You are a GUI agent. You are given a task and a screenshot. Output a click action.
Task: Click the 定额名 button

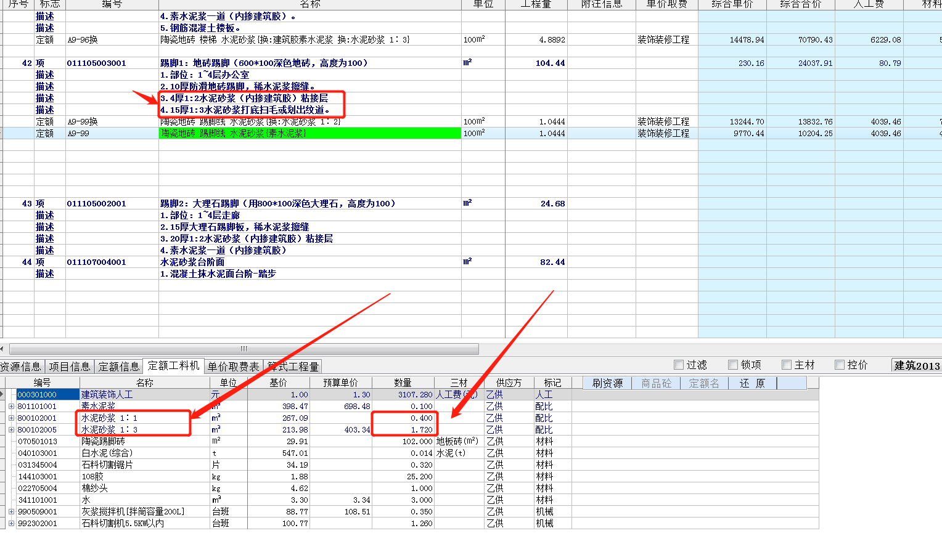click(x=704, y=383)
